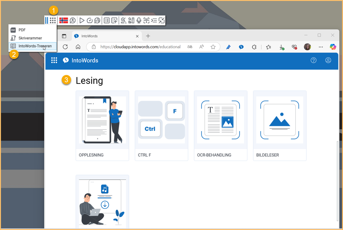
Task: Change language via the Norwegian flag
Action: click(63, 20)
